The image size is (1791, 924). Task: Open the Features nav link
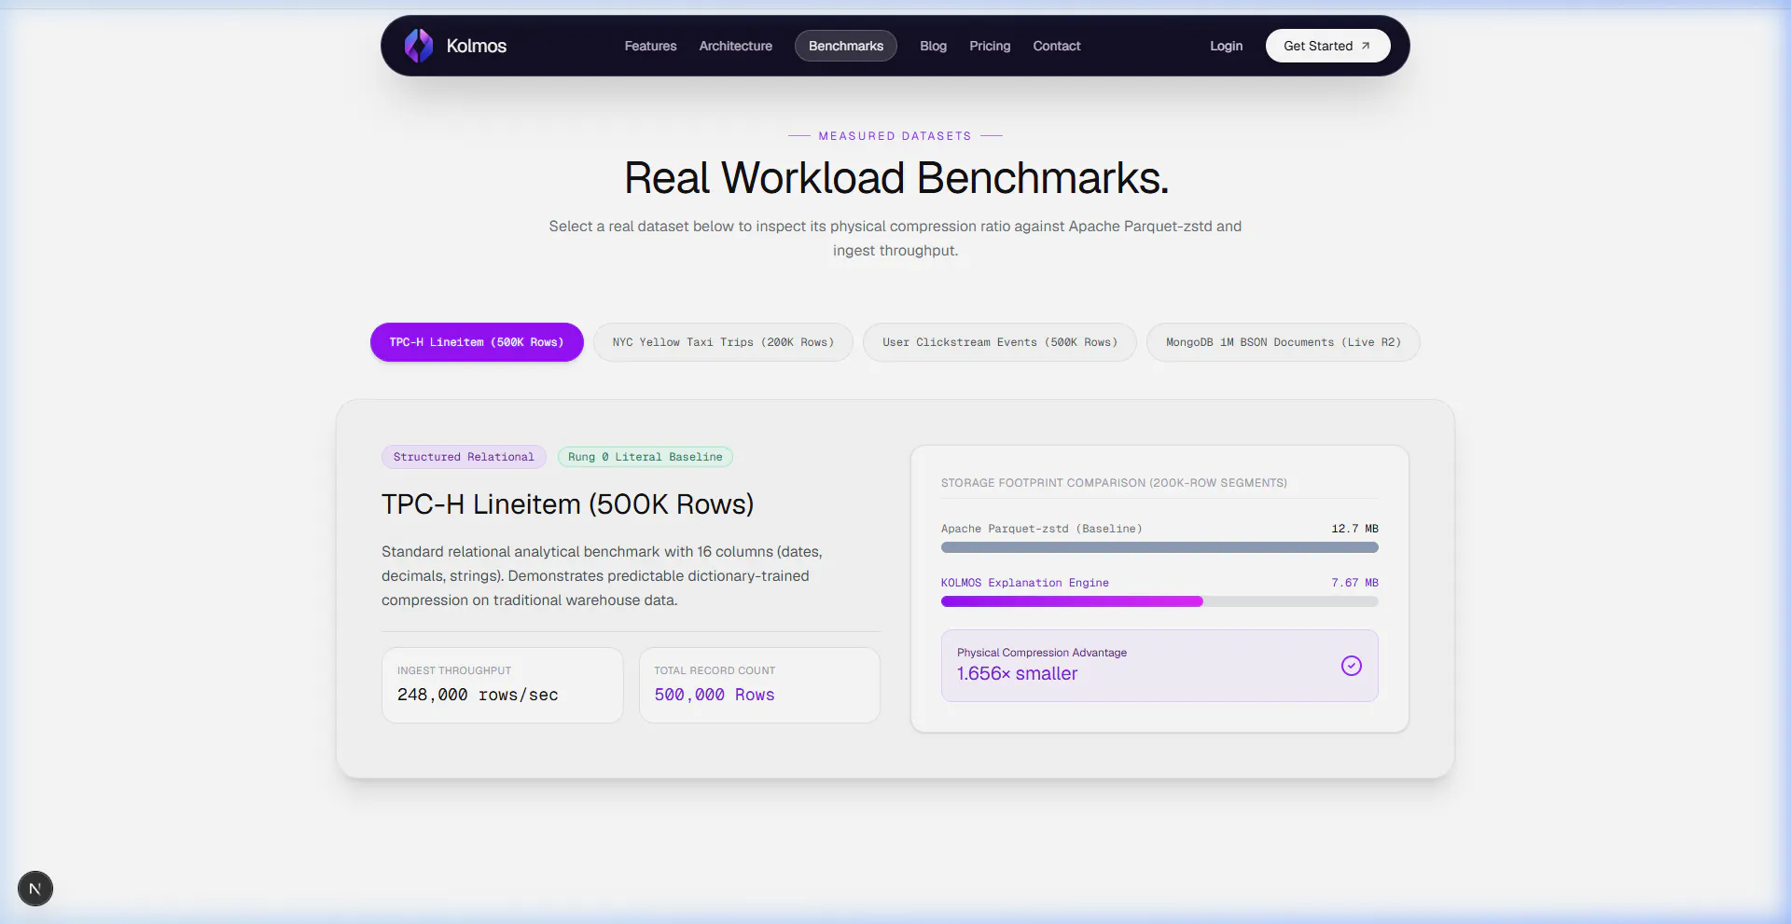tap(650, 46)
